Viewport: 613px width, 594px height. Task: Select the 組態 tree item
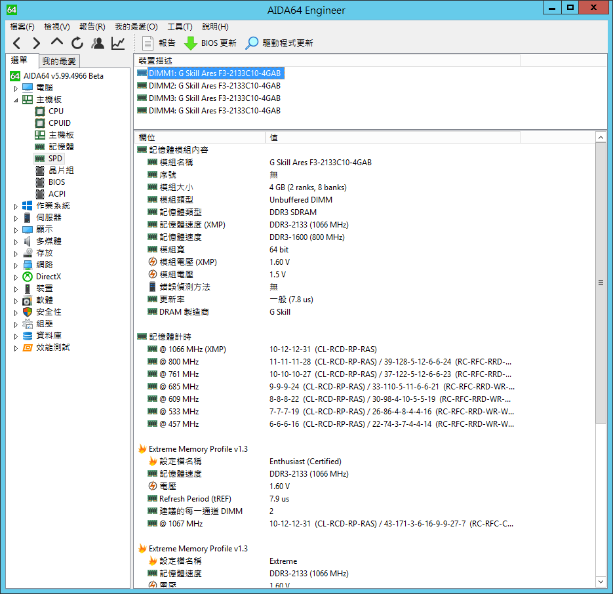click(x=45, y=324)
